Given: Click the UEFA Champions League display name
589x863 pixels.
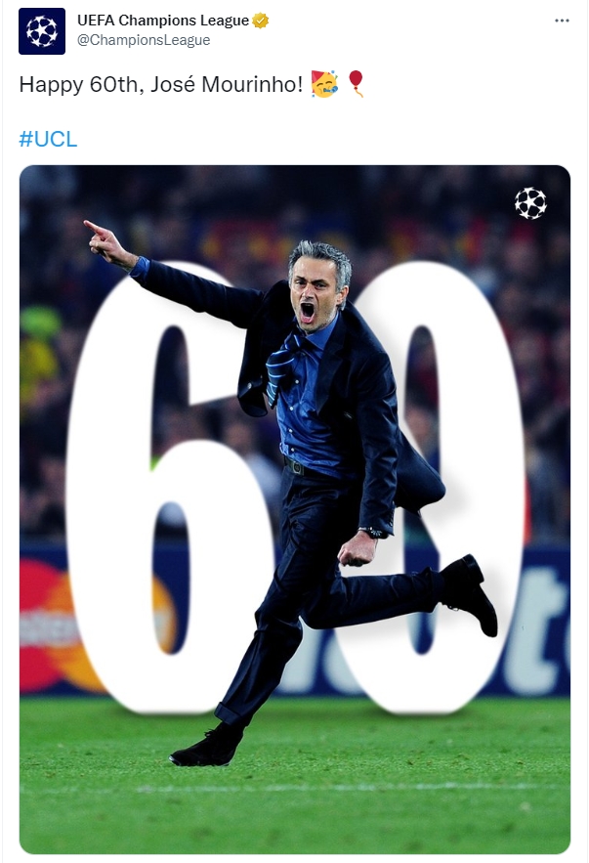Looking at the screenshot, I should pyautogui.click(x=163, y=21).
